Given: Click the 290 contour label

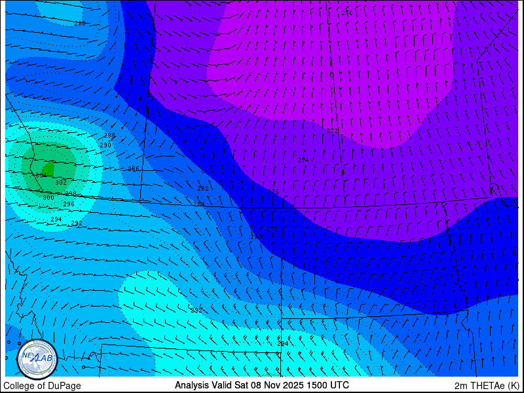Looking at the screenshot, I should (105, 145).
